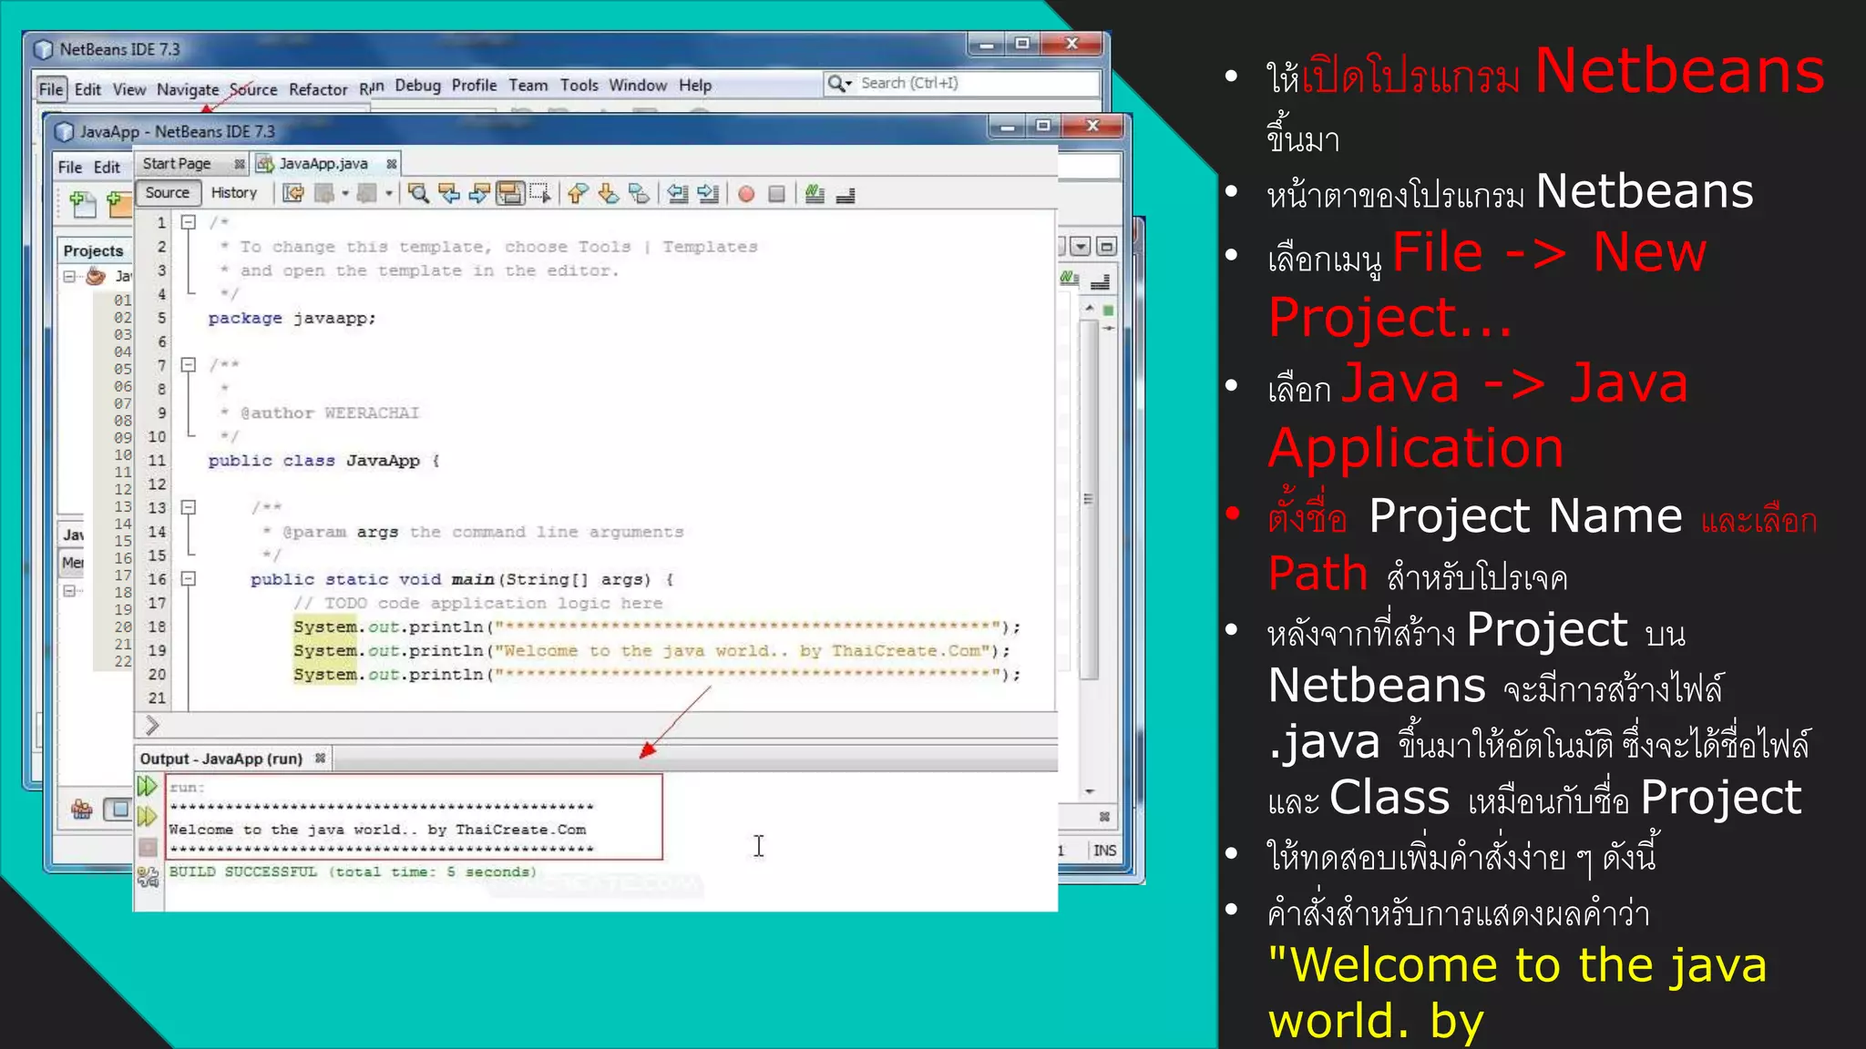1866x1049 pixels.
Task: Click Find Next Occurrence arrow icon
Action: [479, 193]
